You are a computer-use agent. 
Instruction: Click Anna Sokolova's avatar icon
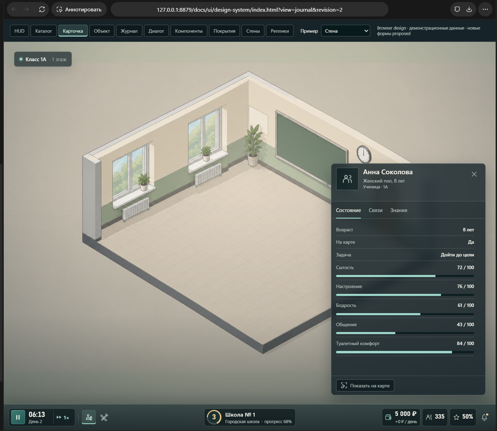point(347,179)
